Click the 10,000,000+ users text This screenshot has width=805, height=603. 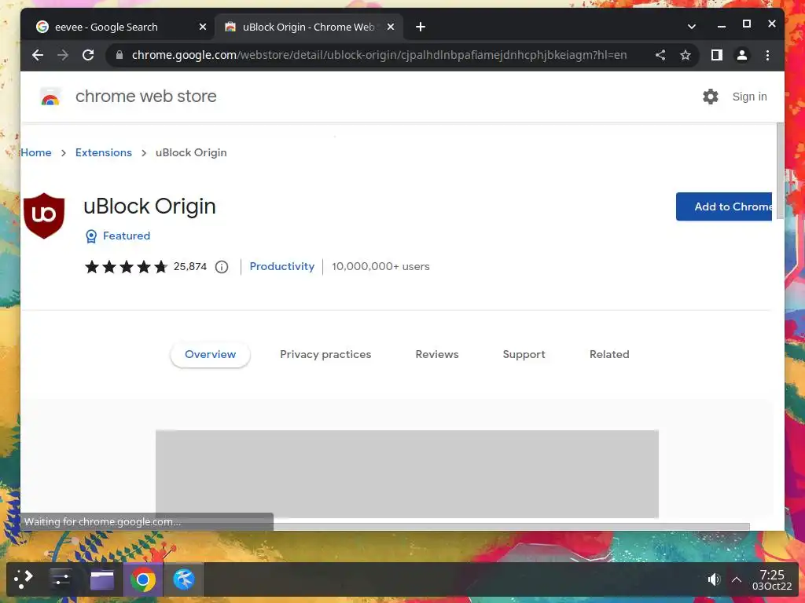[380, 267]
